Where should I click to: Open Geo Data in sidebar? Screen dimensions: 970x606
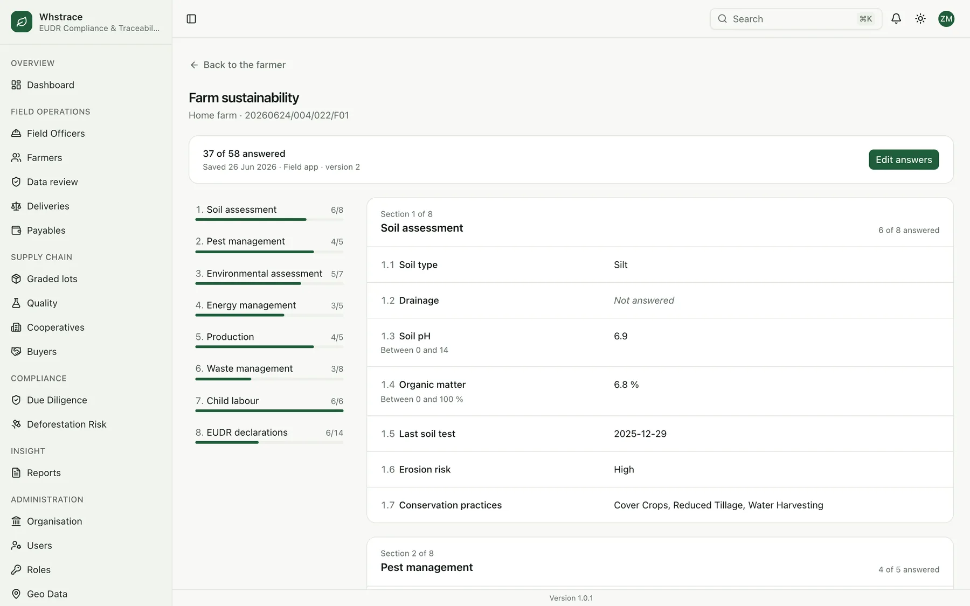click(x=86, y=594)
